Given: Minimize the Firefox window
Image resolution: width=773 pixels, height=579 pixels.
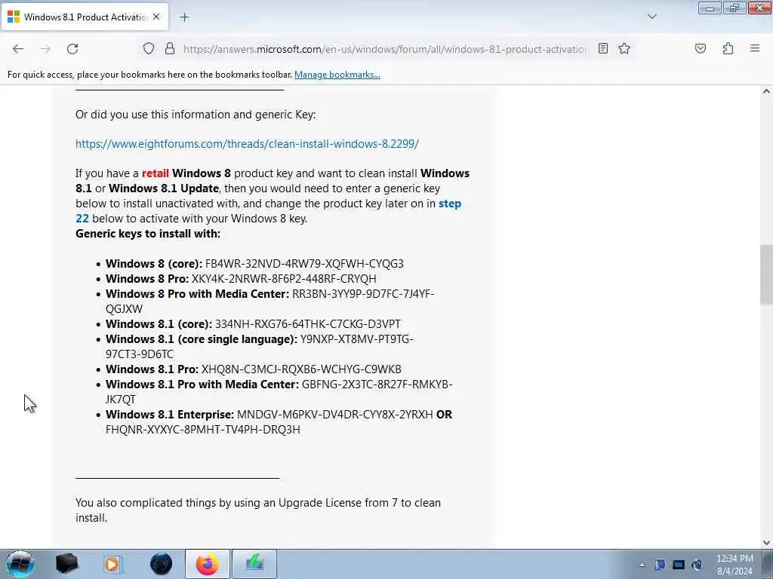Looking at the screenshot, I should click(x=710, y=8).
